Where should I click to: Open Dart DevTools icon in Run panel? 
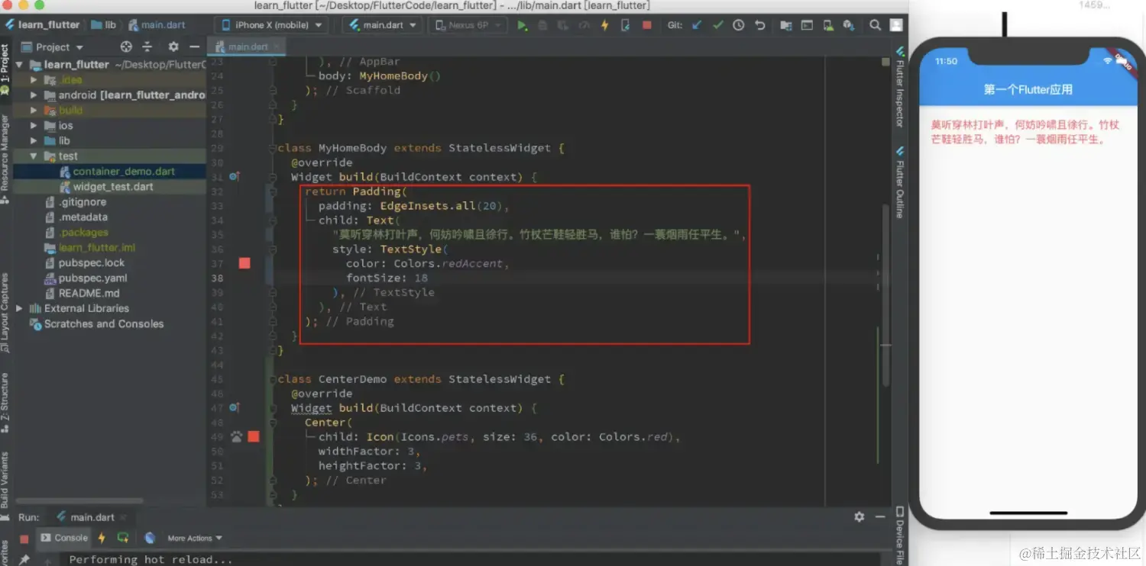150,538
